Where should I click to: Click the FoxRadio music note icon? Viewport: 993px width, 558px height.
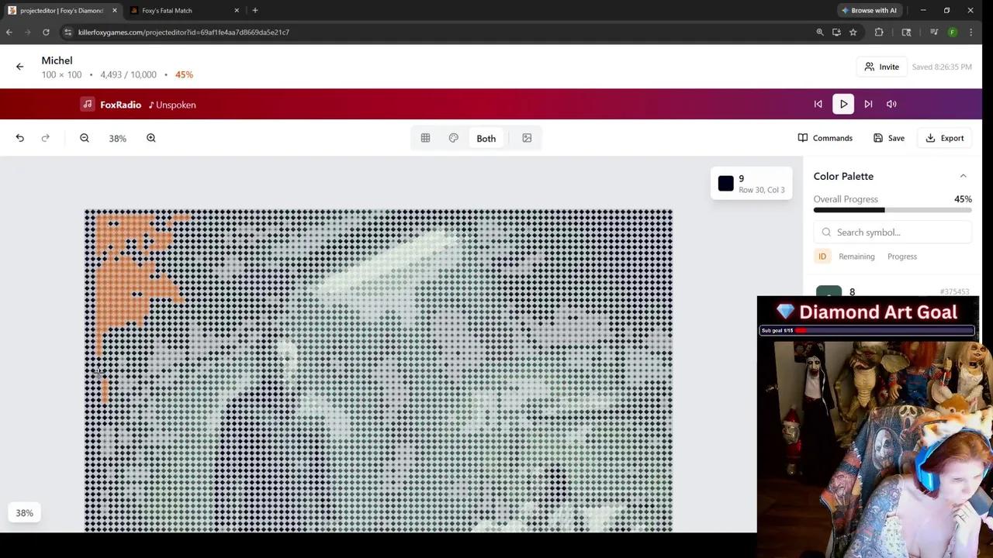(x=88, y=104)
